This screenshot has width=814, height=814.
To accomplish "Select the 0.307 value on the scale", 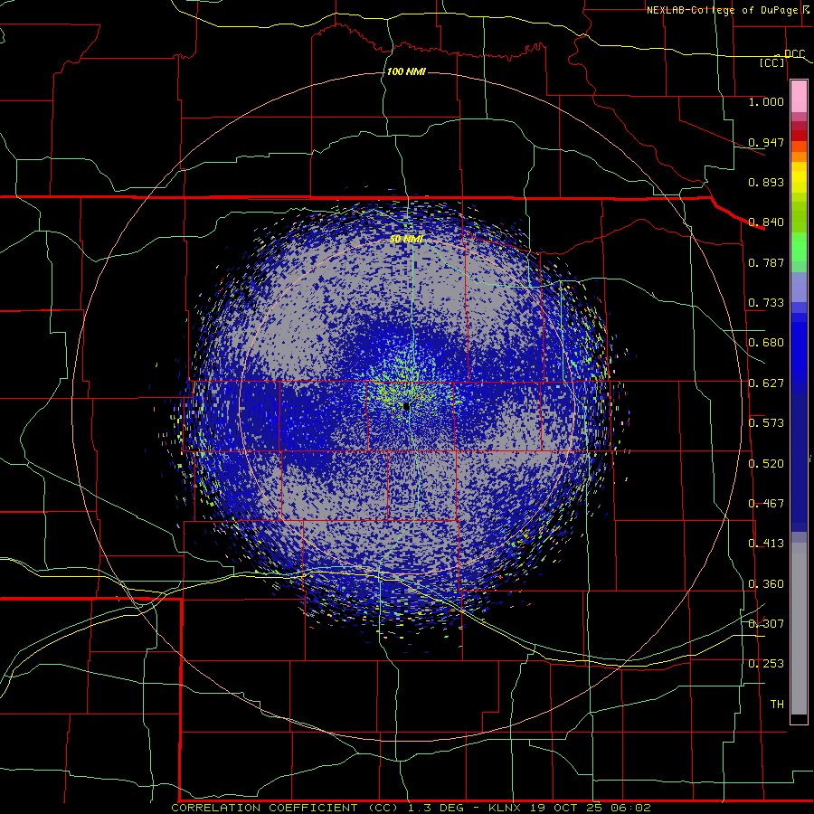I will coord(766,624).
